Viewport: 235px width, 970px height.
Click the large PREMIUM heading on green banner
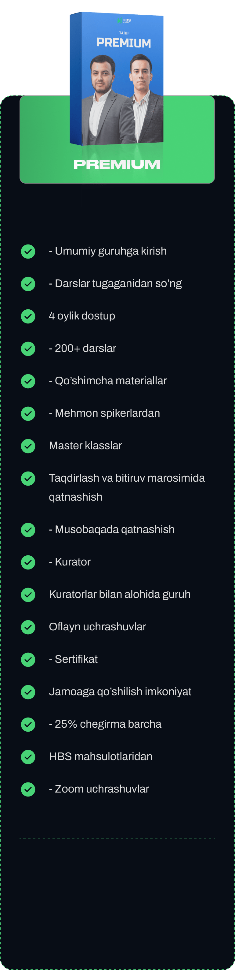[117, 164]
